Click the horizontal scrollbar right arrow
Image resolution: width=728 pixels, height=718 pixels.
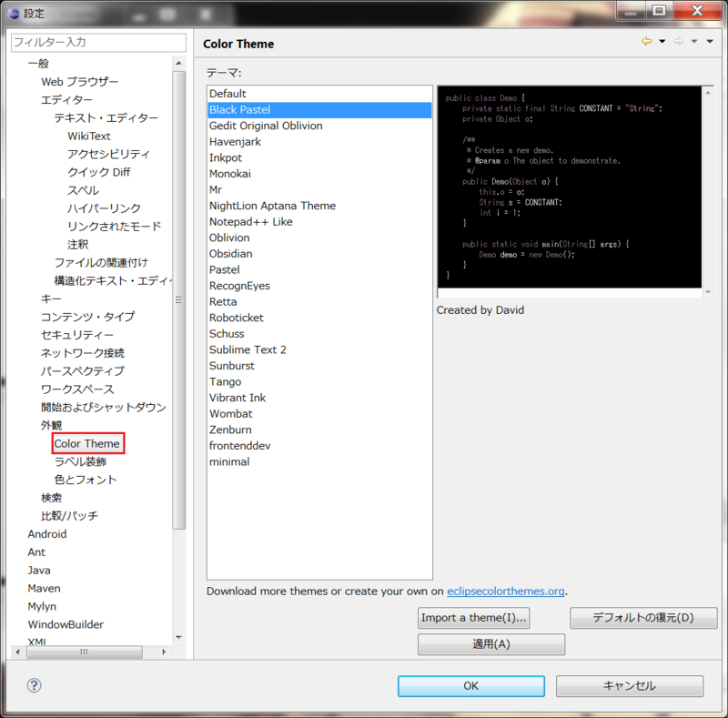click(x=164, y=652)
